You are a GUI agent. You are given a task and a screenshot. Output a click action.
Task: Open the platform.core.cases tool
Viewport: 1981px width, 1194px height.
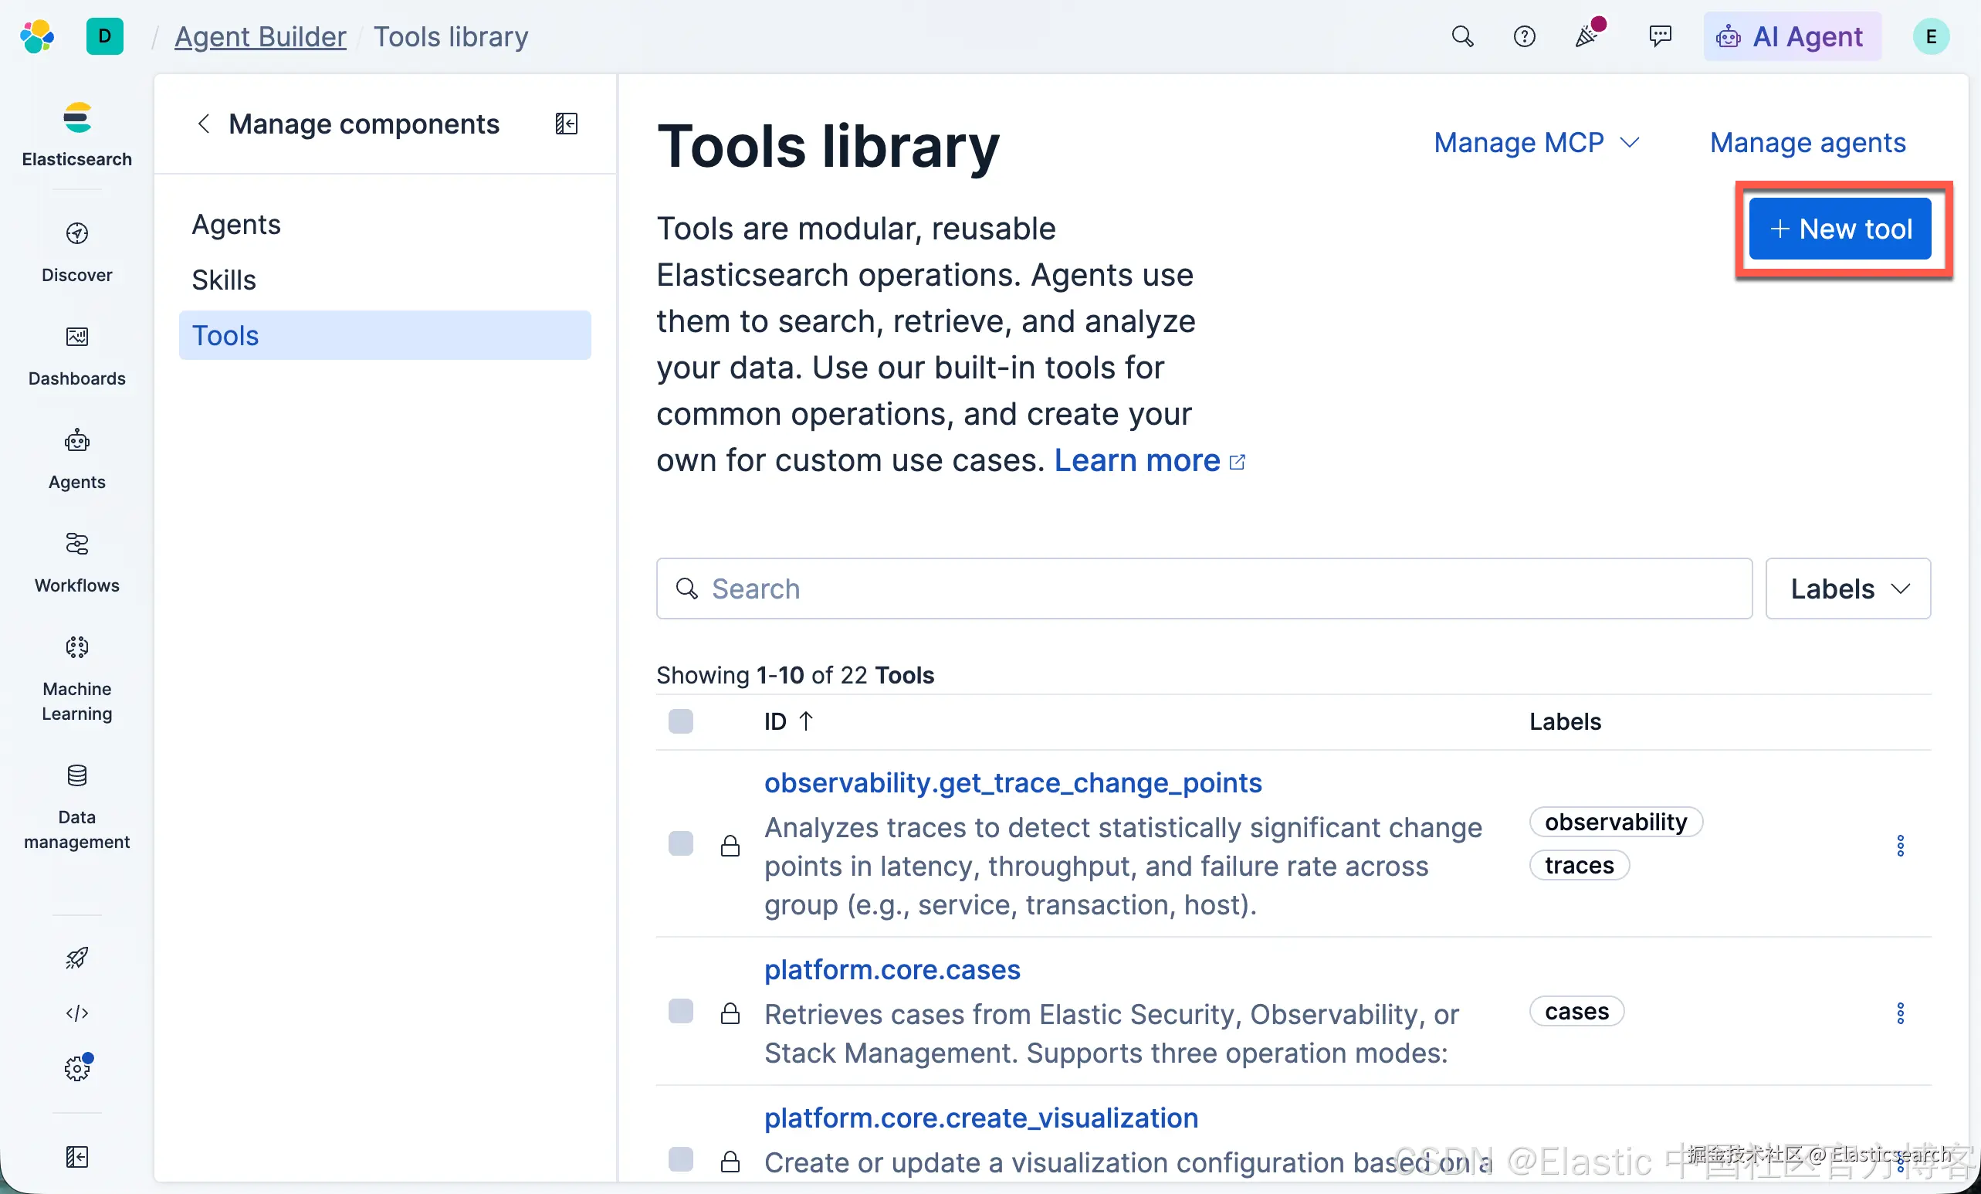tap(892, 970)
